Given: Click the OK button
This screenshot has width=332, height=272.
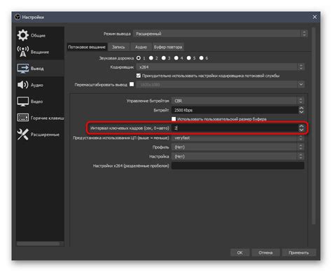Looking at the screenshot, I should point(240,252).
